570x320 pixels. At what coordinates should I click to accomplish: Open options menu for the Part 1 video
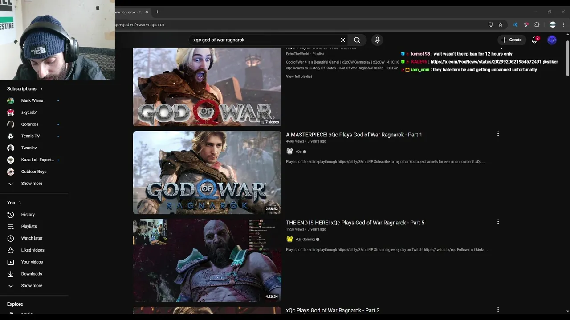coord(498,134)
